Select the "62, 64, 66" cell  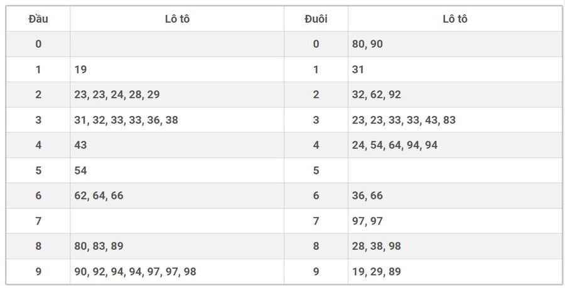point(99,196)
